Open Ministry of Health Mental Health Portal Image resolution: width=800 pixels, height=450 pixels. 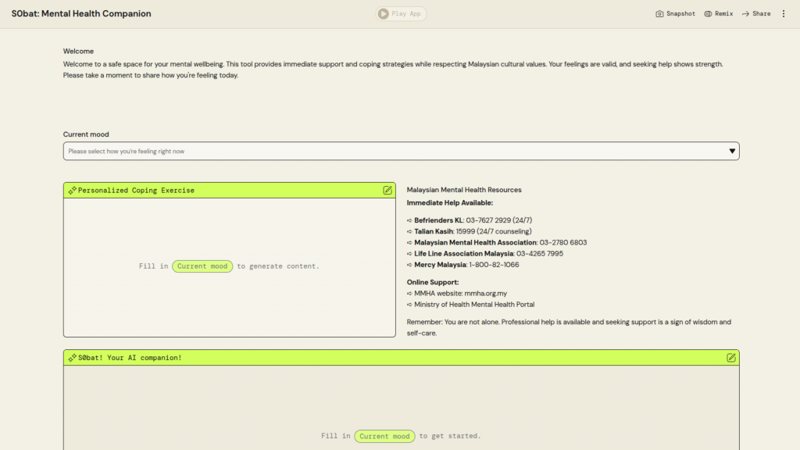tap(474, 304)
